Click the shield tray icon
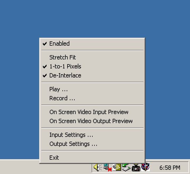 pyautogui.click(x=146, y=167)
